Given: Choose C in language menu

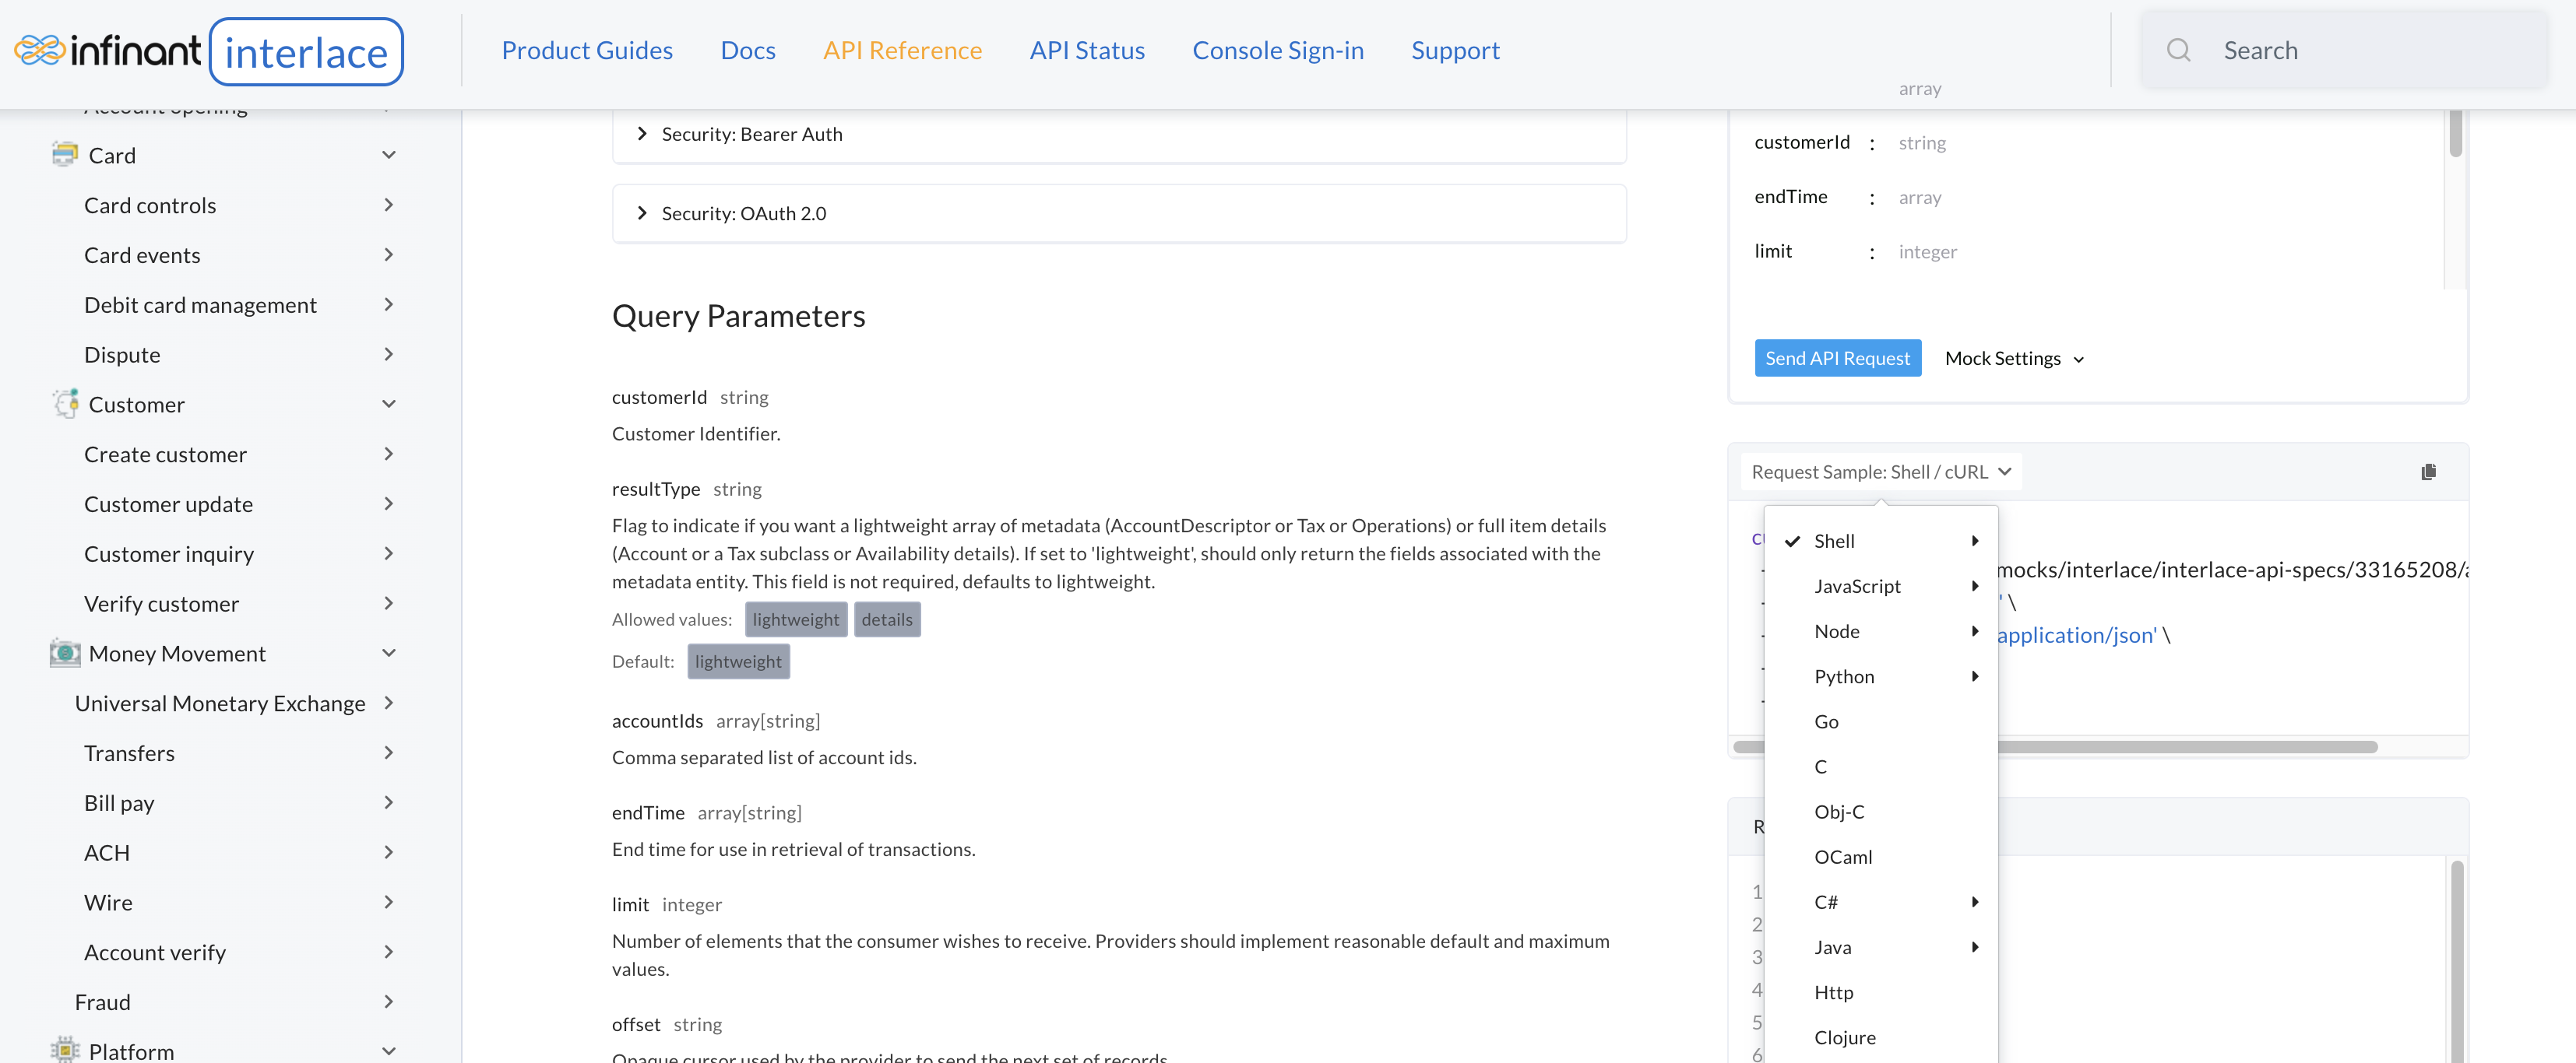Looking at the screenshot, I should pyautogui.click(x=1820, y=767).
